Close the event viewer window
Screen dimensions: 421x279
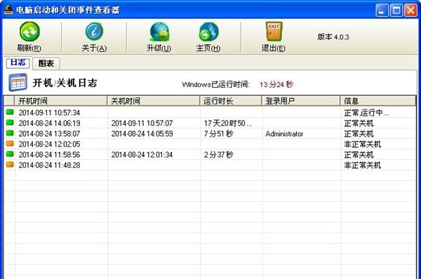tap(410, 11)
